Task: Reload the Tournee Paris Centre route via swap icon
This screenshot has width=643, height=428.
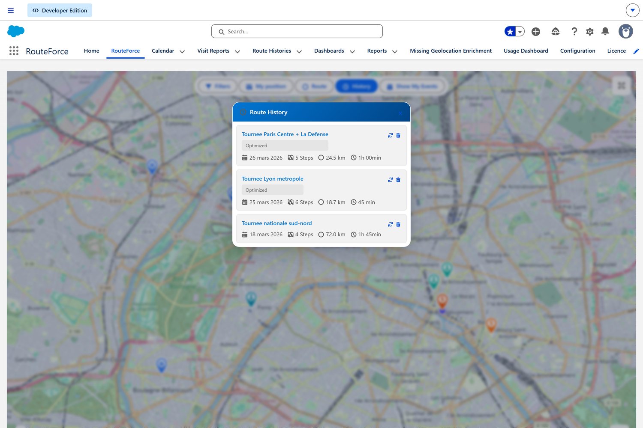Action: [x=390, y=135]
